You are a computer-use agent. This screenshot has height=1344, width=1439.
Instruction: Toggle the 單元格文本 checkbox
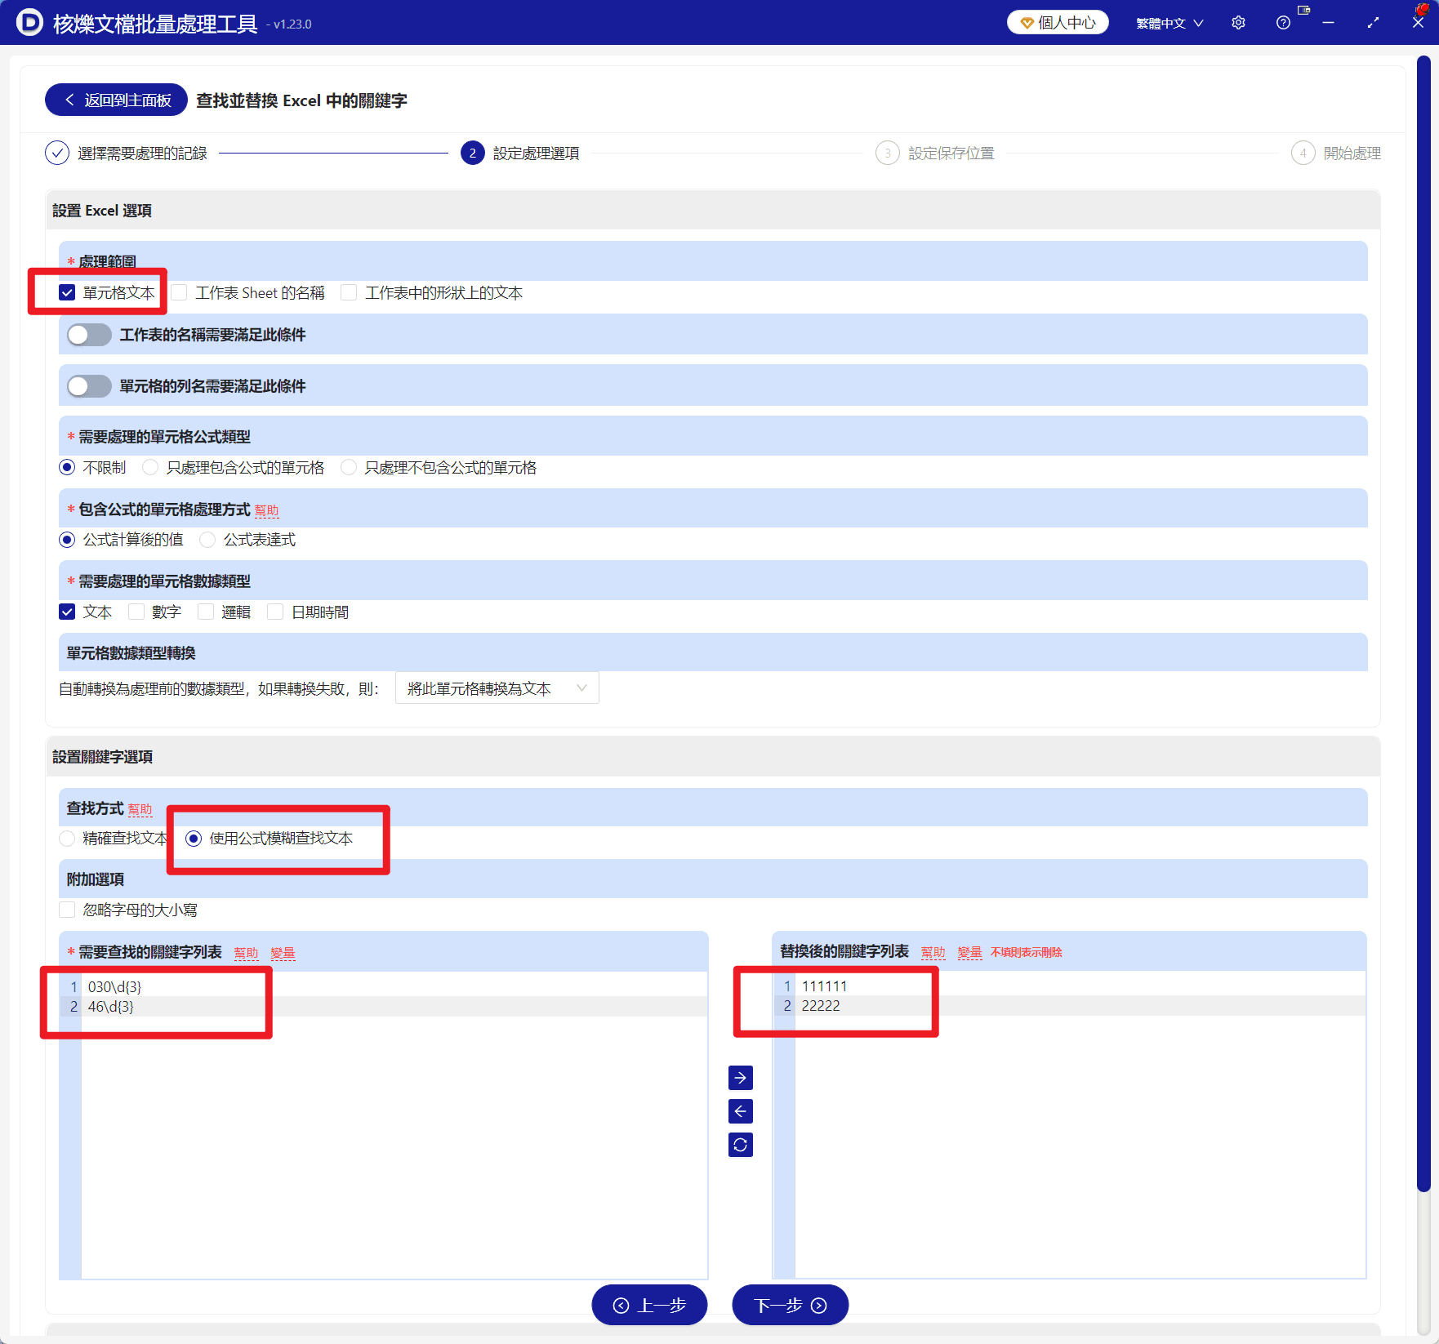tap(67, 292)
